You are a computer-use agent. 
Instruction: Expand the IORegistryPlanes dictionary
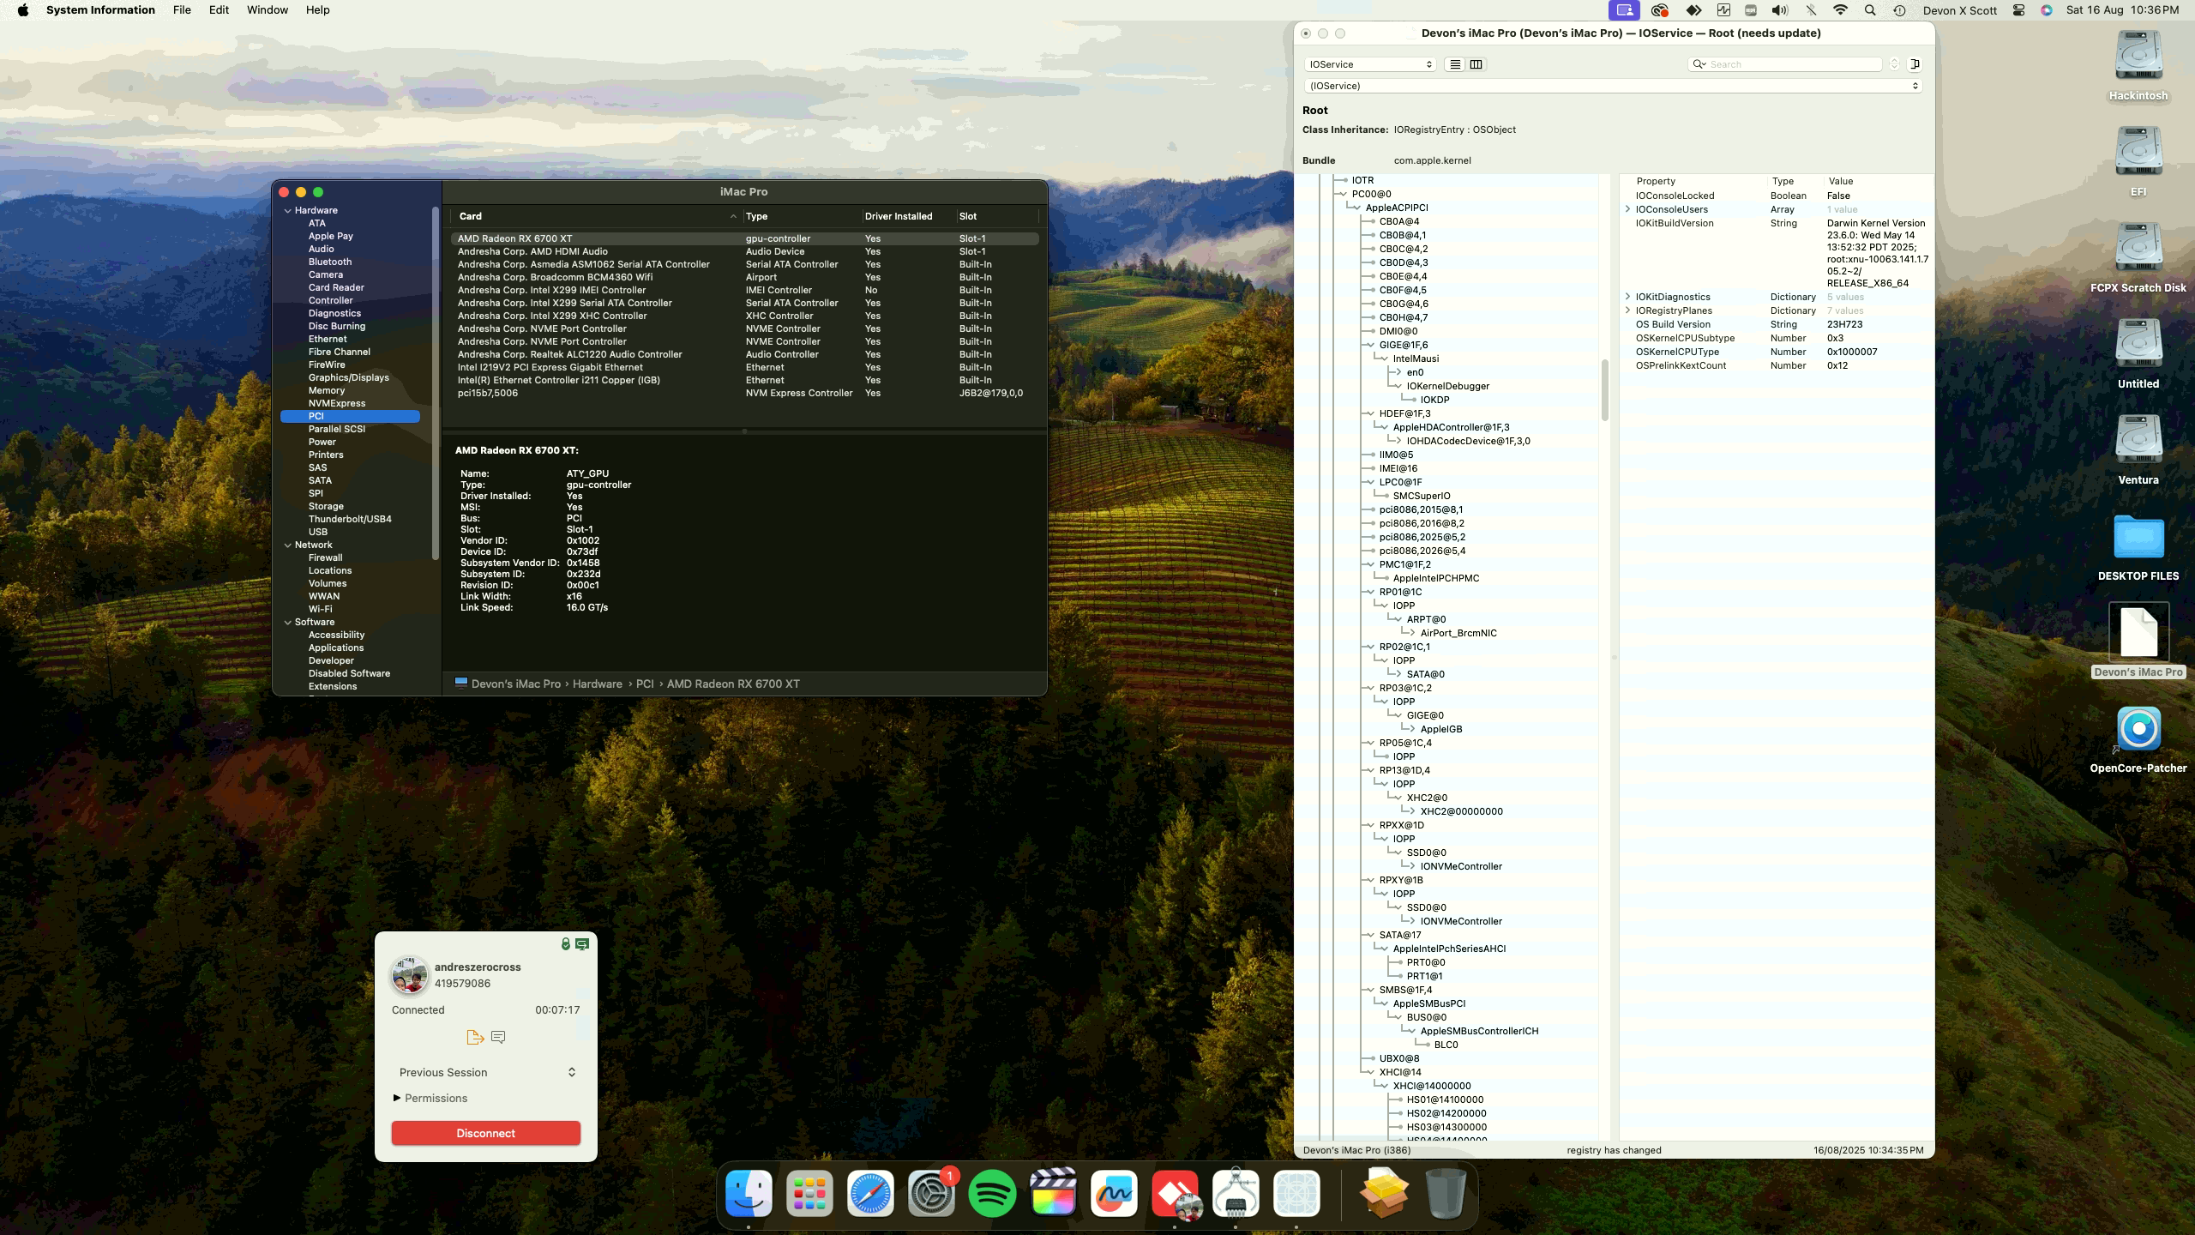pyautogui.click(x=1627, y=310)
